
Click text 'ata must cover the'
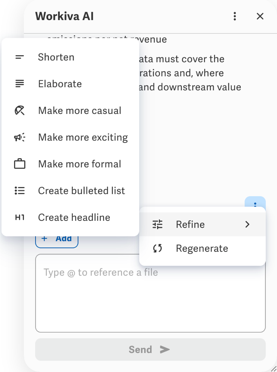click(181, 59)
